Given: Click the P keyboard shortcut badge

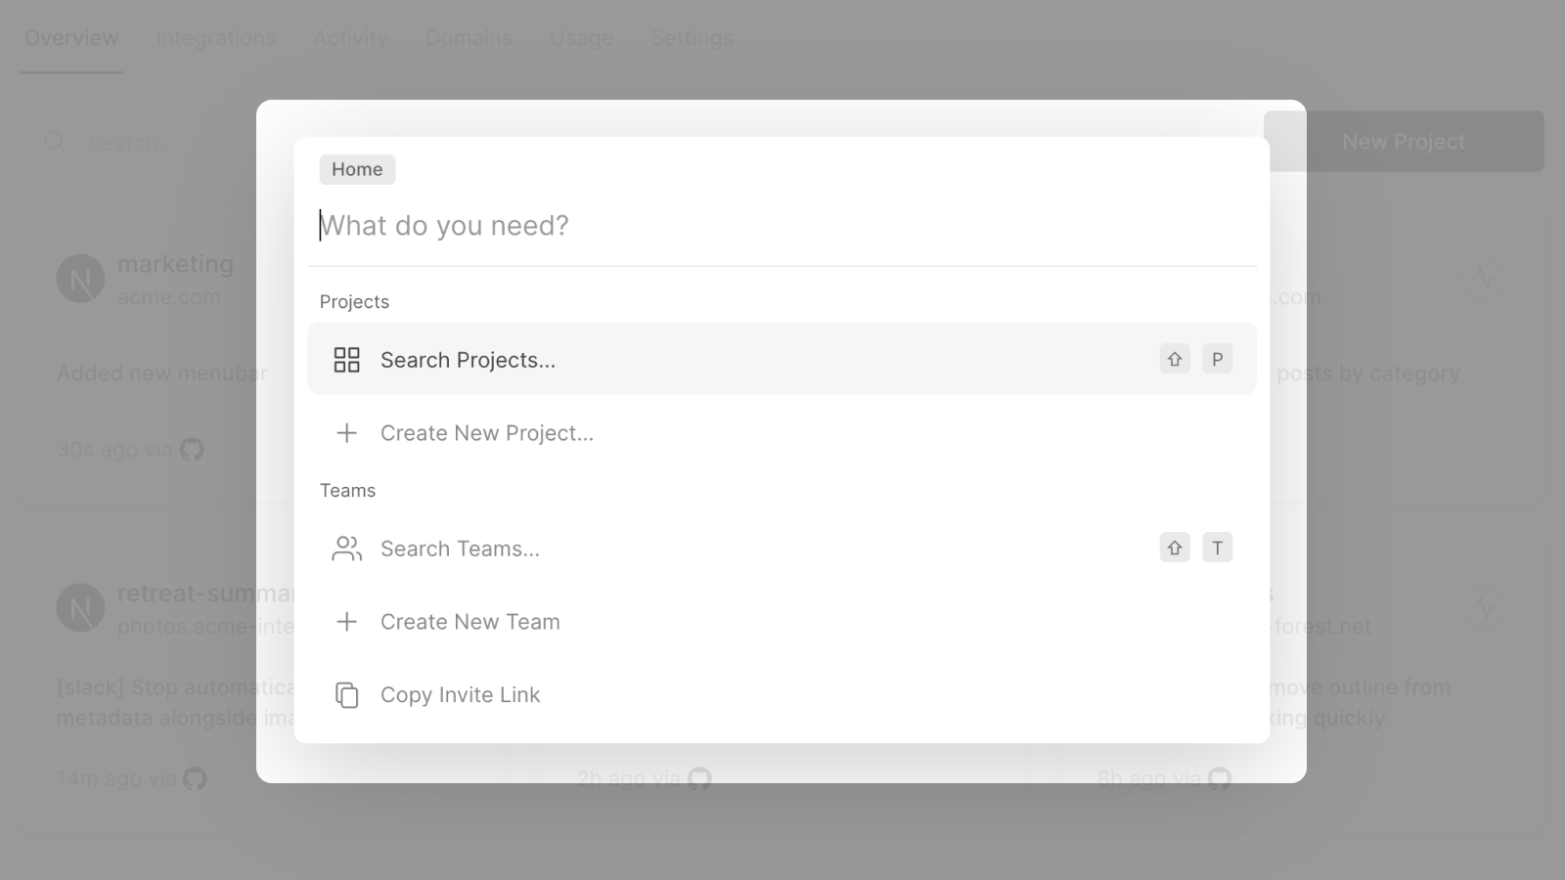Looking at the screenshot, I should pyautogui.click(x=1217, y=359).
